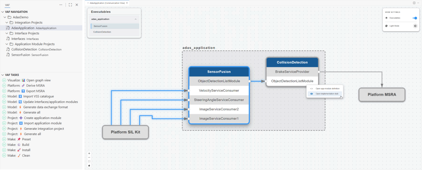Select SensorFusion in Executables list
This screenshot has width=422, height=170.
coord(115,26)
